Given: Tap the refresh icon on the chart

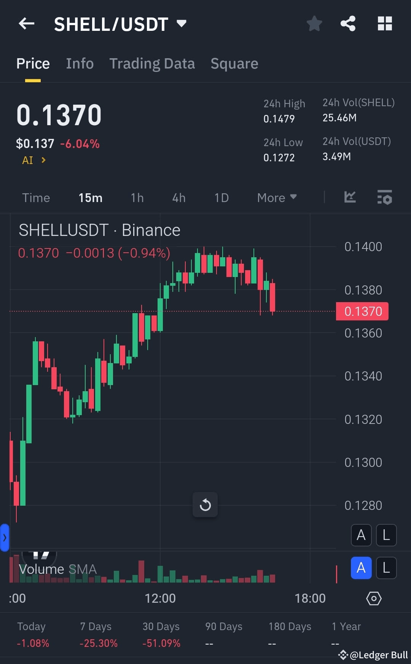Looking at the screenshot, I should coord(205,505).
